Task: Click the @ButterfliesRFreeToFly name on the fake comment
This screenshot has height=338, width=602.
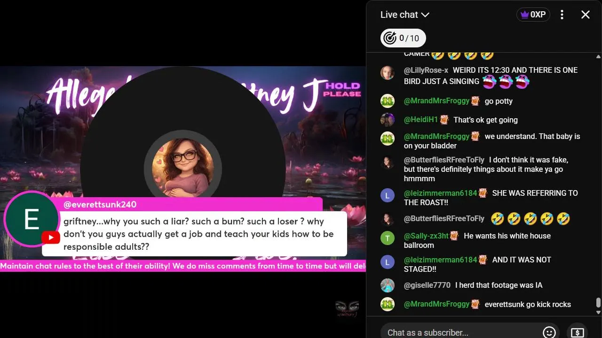Action: 444,160
